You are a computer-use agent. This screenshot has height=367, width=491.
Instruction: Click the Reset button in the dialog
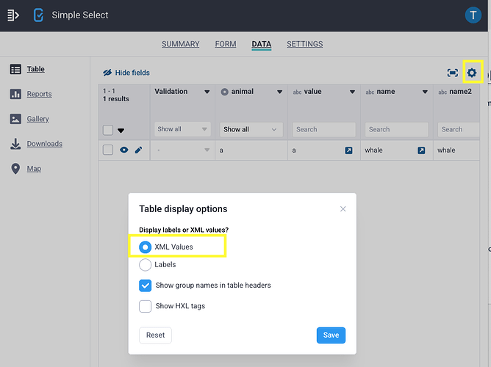[155, 335]
